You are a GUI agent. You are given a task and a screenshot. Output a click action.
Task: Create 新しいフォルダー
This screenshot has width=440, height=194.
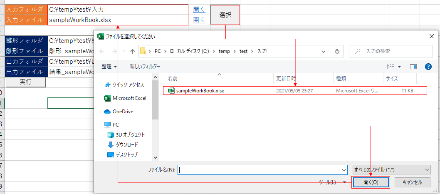(x=145, y=67)
